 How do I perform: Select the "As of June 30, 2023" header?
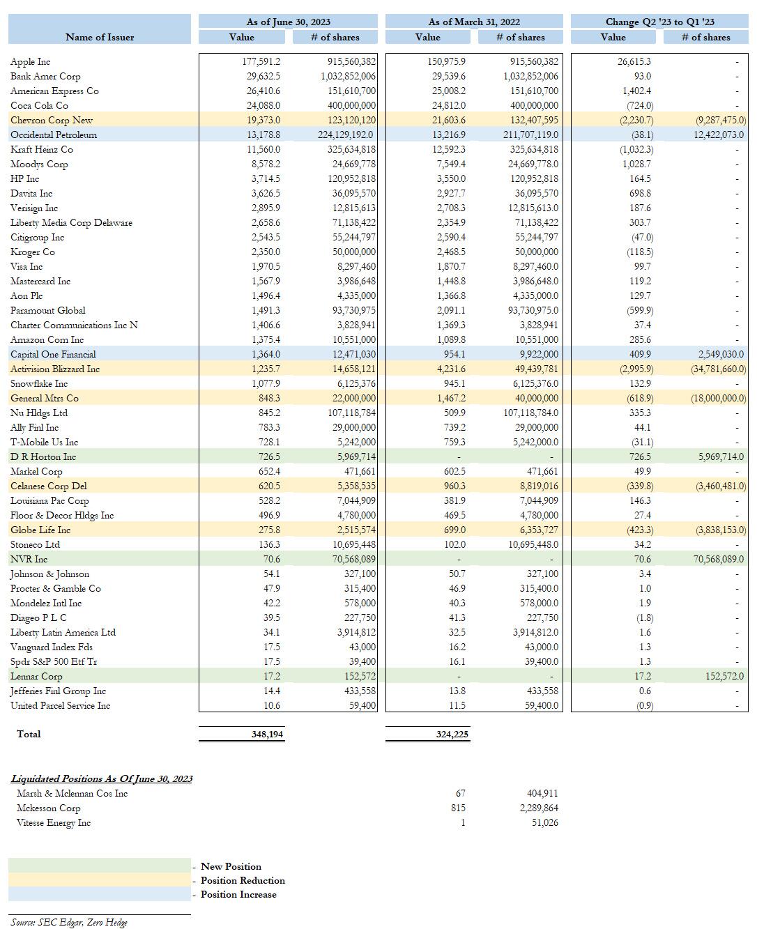coord(288,22)
